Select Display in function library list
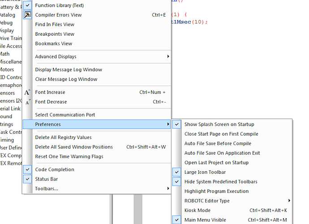The height and width of the screenshot is (224, 309). click(7, 30)
